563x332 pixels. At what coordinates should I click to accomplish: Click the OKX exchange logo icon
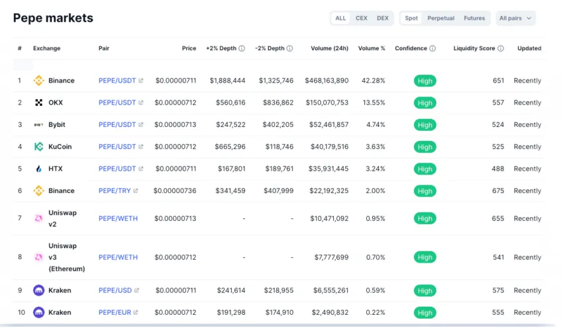pos(38,103)
